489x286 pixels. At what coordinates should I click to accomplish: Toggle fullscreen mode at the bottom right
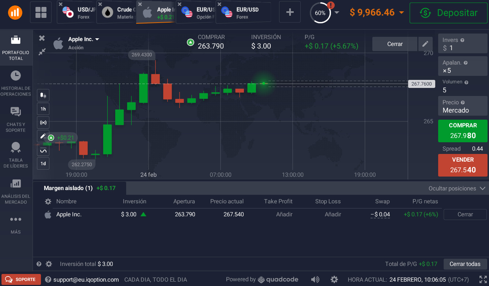483,279
